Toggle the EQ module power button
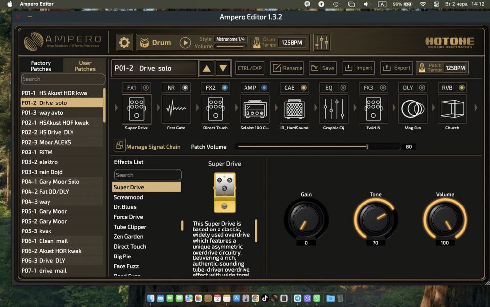The image size is (490, 307). 343,88
